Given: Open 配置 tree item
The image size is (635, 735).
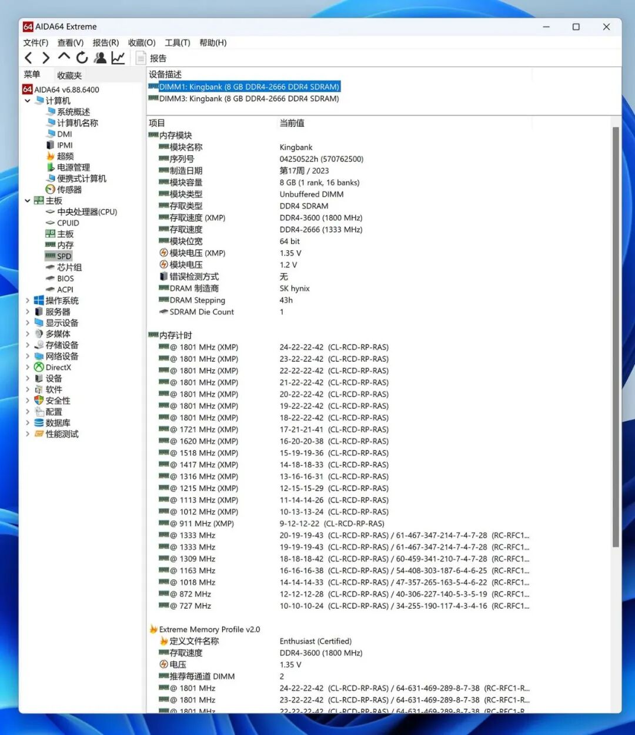Looking at the screenshot, I should 48,412.
